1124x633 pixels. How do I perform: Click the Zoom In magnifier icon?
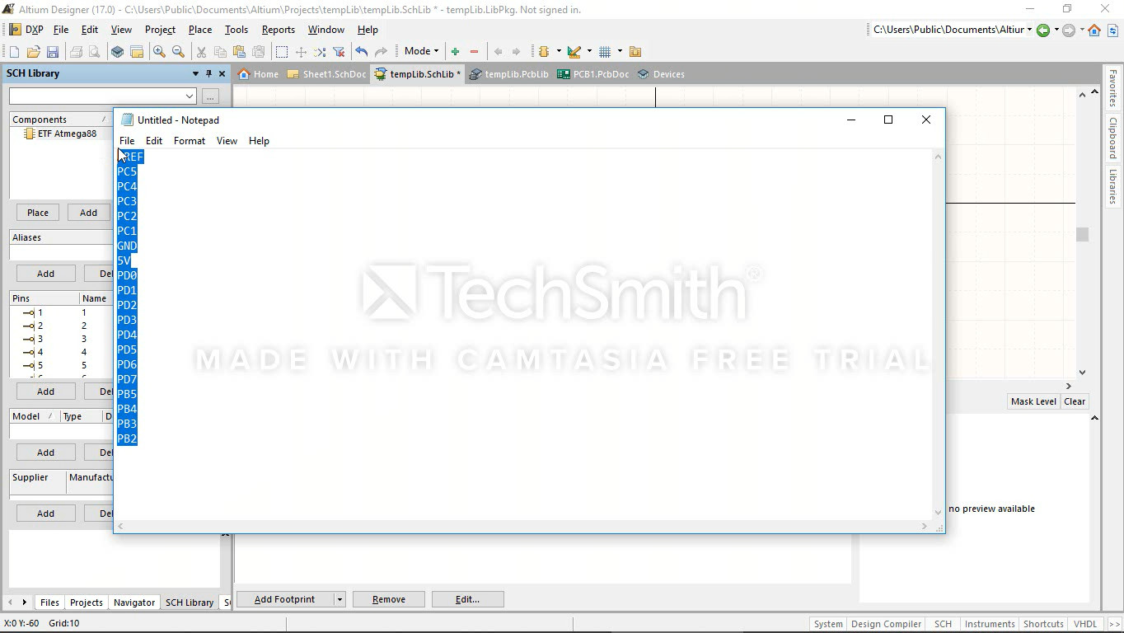tap(159, 52)
